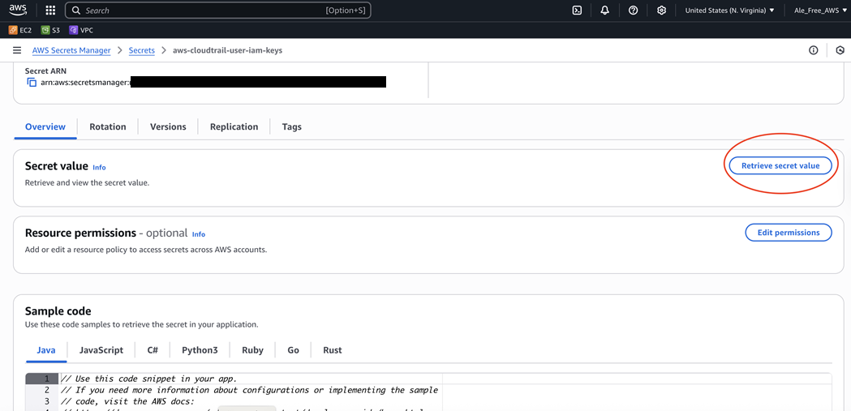Viewport: 851px width, 411px height.
Task: Select the Rust sample code tab
Action: click(332, 350)
